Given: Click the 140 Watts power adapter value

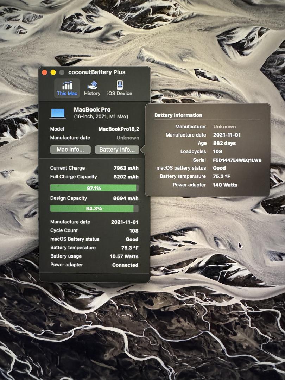Looking at the screenshot, I should pyautogui.click(x=225, y=185).
